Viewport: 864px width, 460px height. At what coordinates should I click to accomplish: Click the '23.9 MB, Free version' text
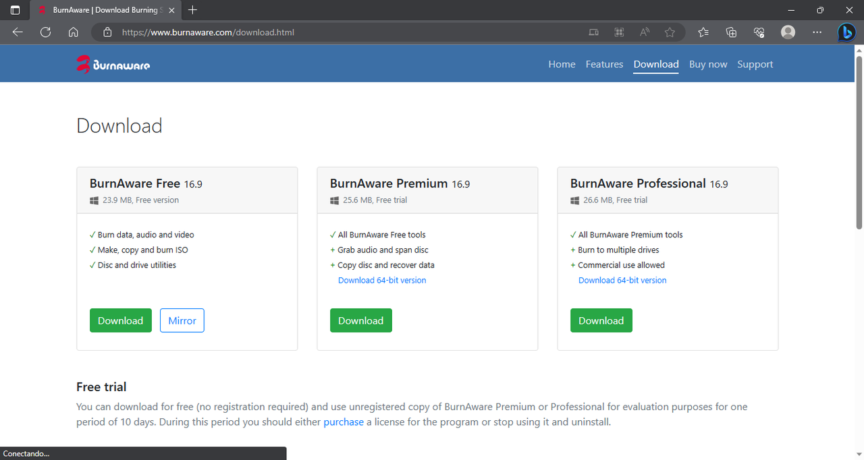(x=141, y=200)
